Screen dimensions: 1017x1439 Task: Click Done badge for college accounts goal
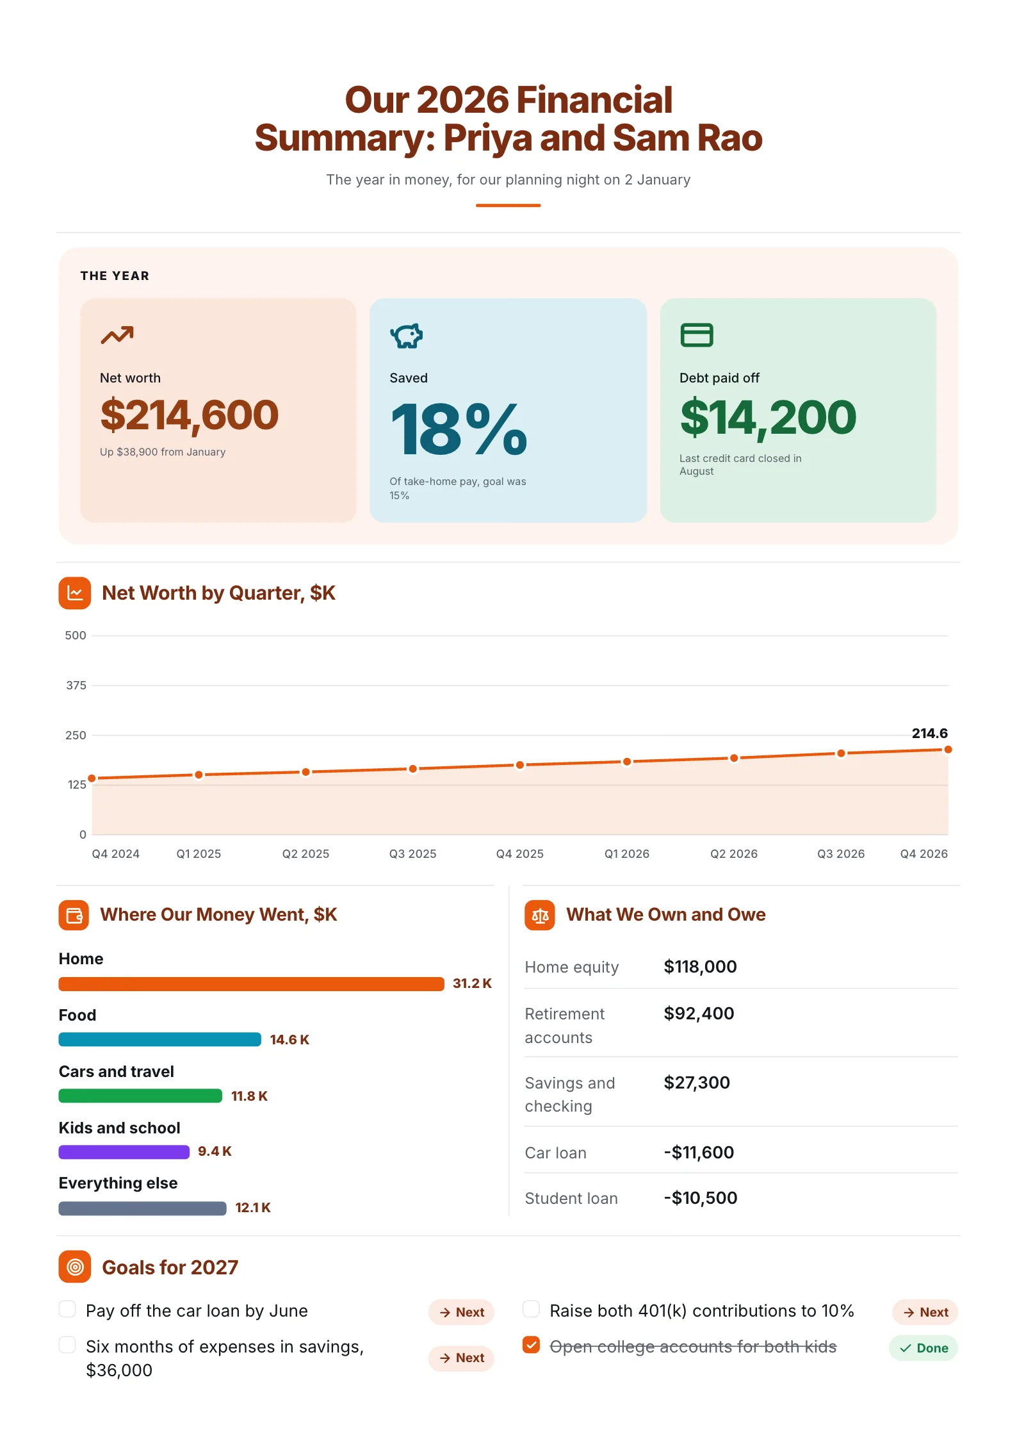coord(923,1348)
